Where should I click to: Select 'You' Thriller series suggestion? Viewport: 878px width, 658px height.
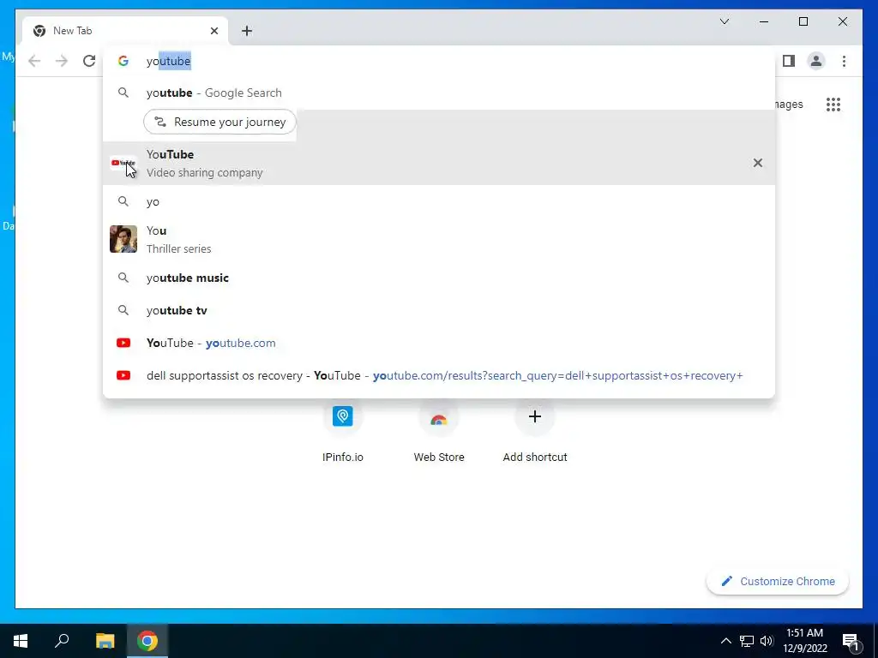439,239
